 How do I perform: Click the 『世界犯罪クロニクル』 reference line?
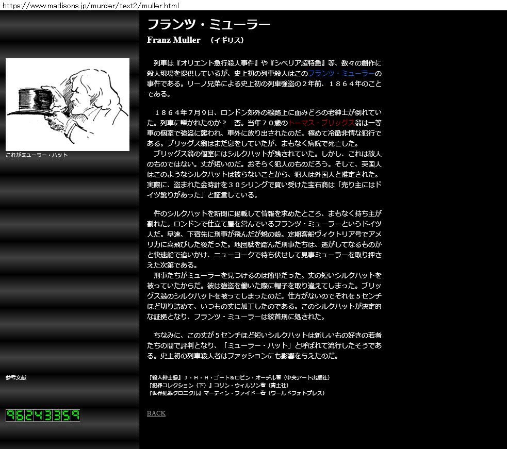(x=236, y=393)
